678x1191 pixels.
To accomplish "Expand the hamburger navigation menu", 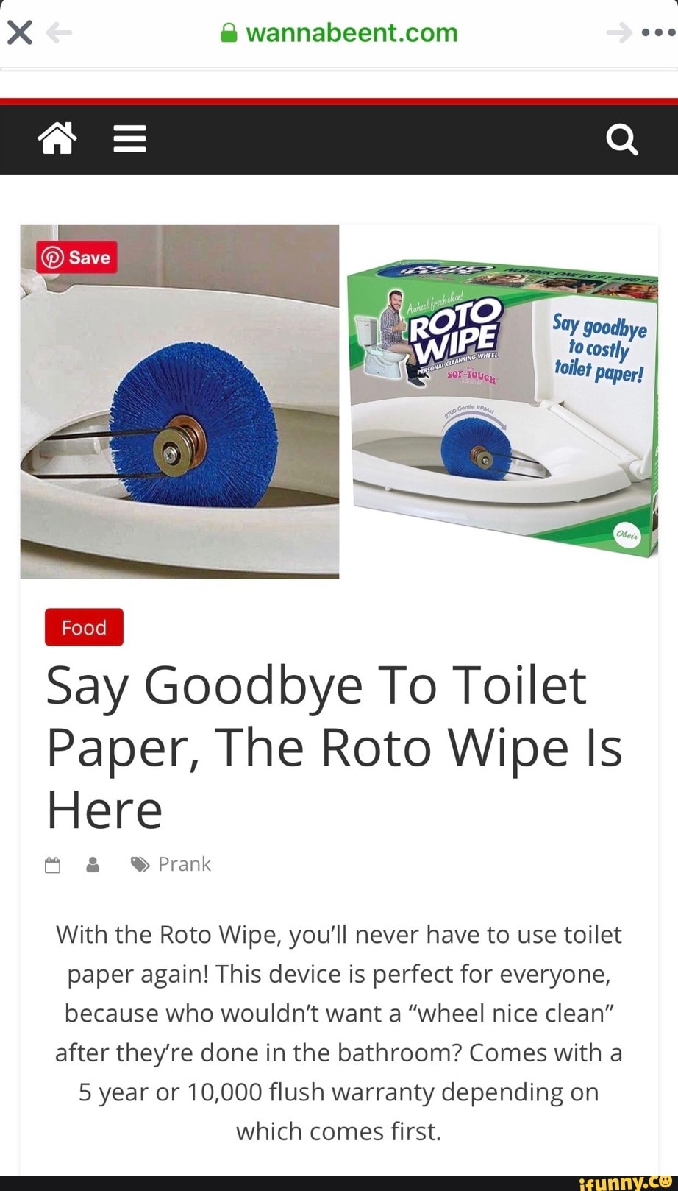I will 129,138.
